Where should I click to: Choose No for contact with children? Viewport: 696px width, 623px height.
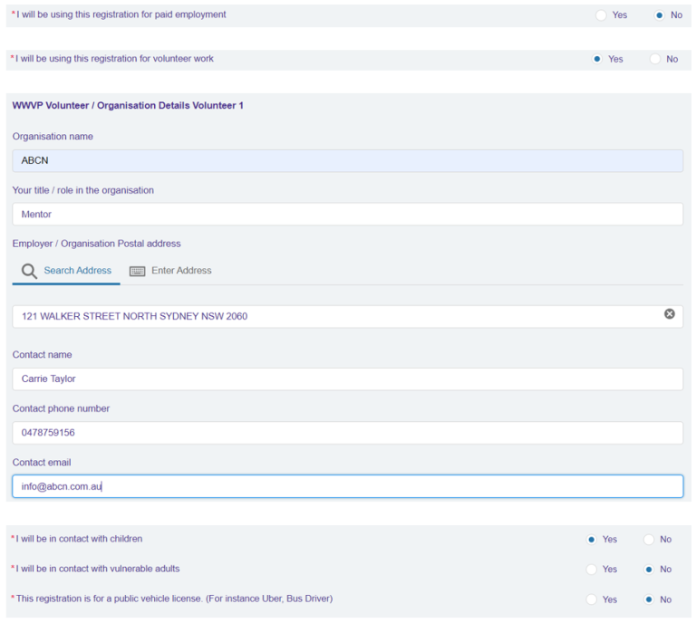pos(649,540)
